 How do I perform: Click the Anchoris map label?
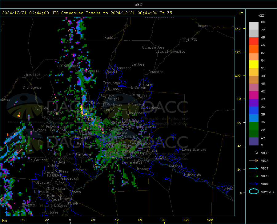coord(79,170)
